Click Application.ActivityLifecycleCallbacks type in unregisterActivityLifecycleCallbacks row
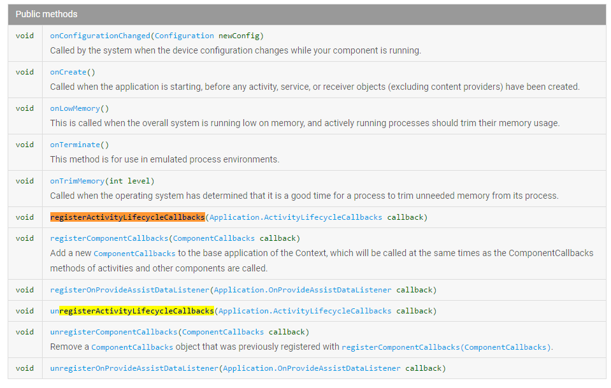Viewport: 611px width, 388px height. 305,311
